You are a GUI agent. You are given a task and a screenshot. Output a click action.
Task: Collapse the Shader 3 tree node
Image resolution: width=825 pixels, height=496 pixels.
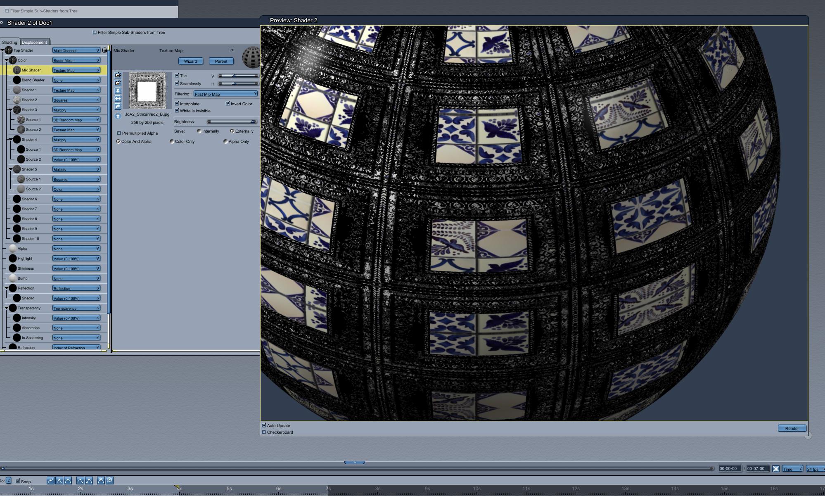pos(11,110)
